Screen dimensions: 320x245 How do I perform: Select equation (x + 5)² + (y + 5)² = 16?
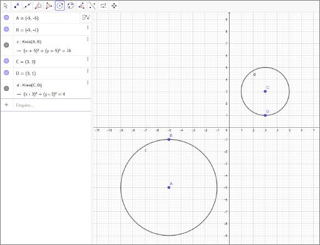(47, 51)
